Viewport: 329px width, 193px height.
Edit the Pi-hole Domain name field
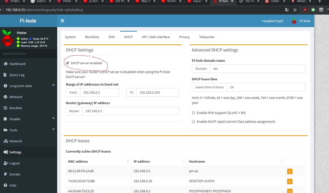pos(257,69)
